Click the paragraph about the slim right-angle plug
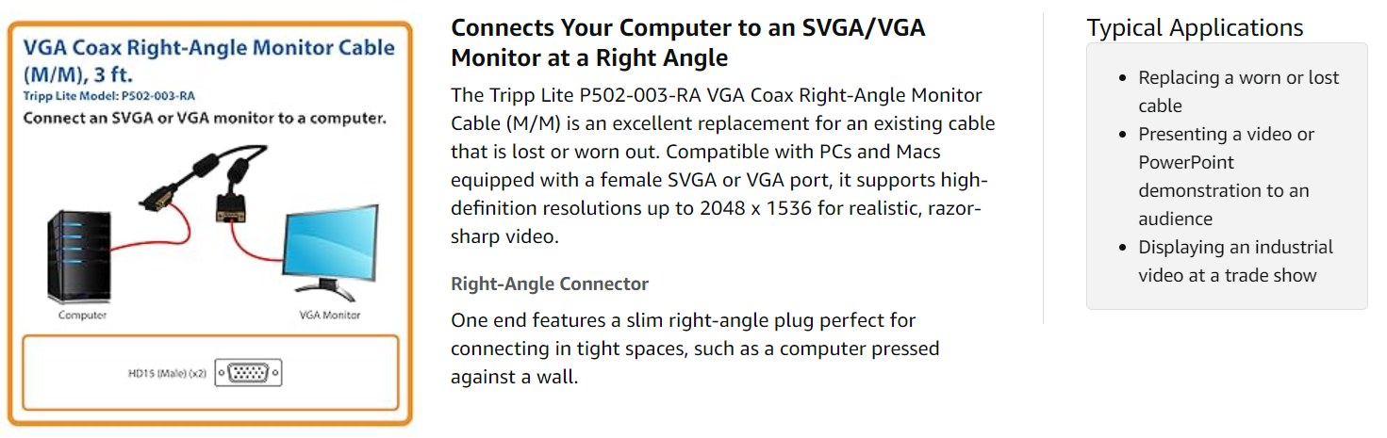The width and height of the screenshot is (1387, 438). 695,349
